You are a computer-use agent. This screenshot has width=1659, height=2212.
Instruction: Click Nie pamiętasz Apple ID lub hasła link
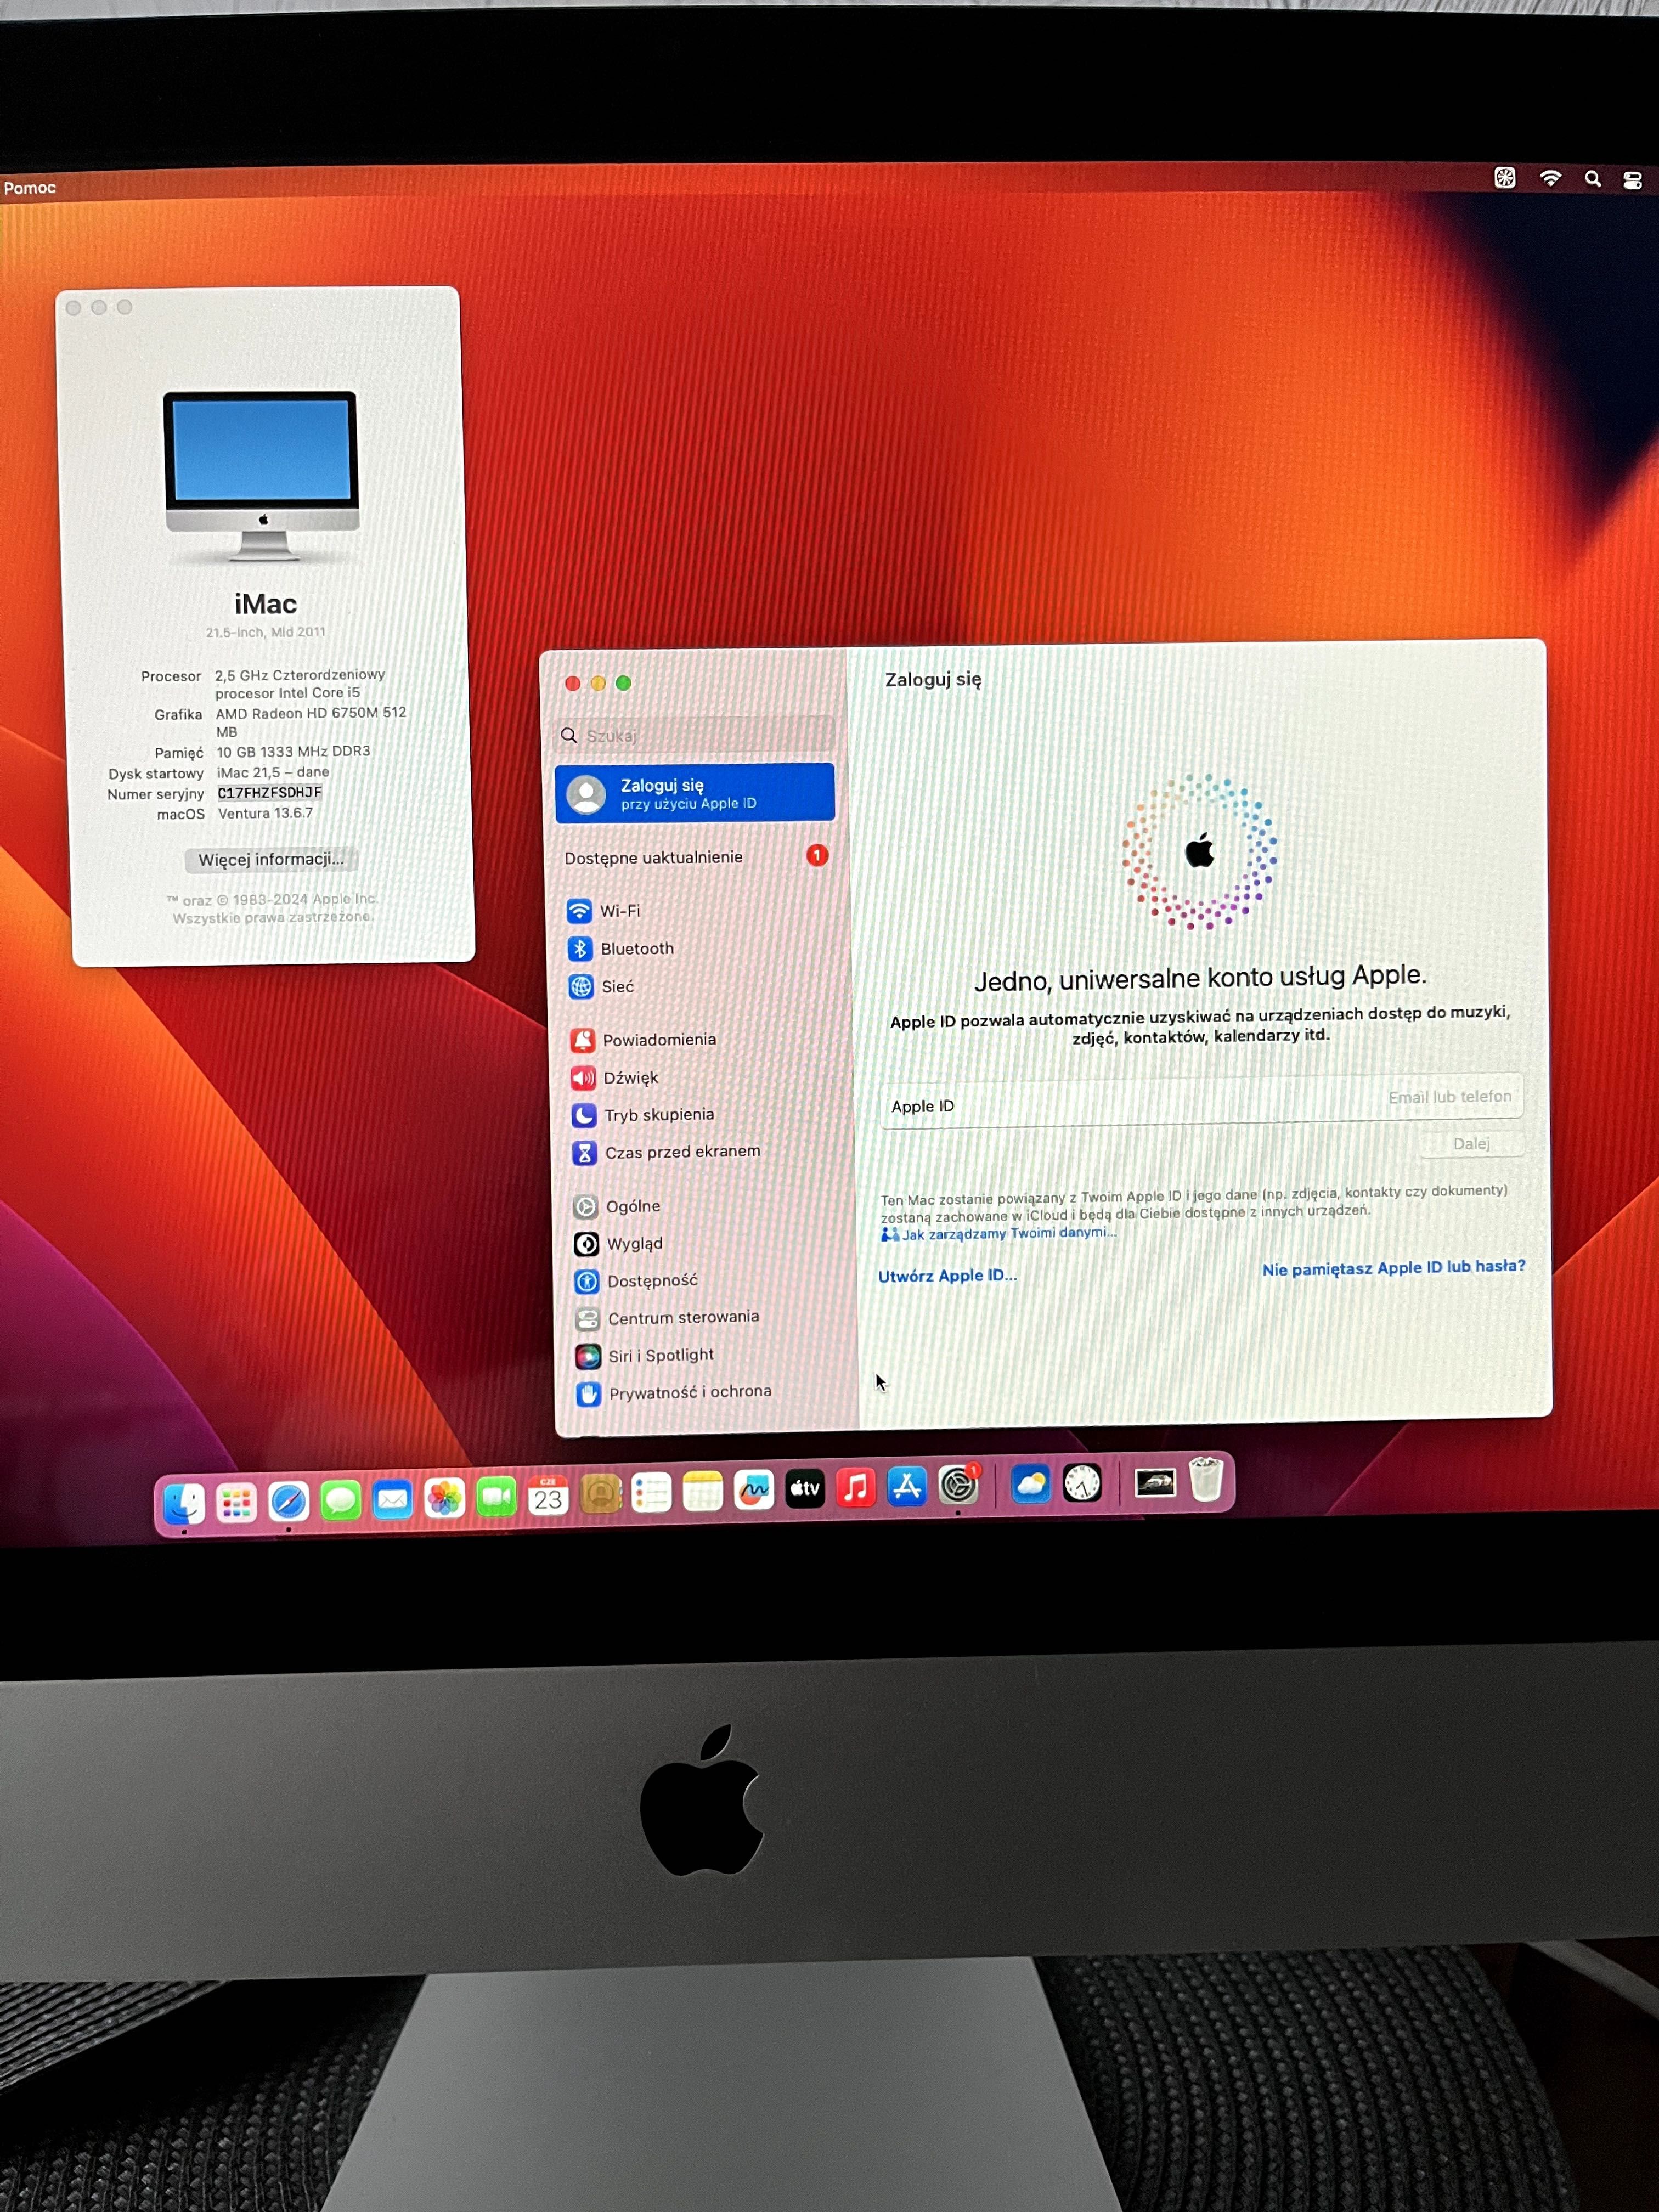click(1393, 1268)
